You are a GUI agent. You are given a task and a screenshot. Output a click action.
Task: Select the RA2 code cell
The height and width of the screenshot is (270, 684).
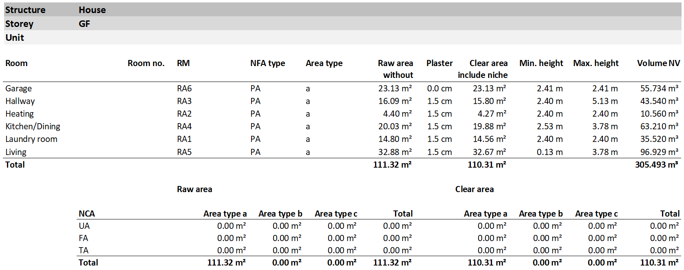click(x=184, y=114)
